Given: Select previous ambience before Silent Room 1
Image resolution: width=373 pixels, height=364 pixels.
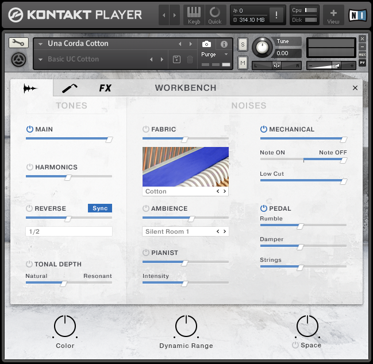Looking at the screenshot, I should click(x=218, y=231).
